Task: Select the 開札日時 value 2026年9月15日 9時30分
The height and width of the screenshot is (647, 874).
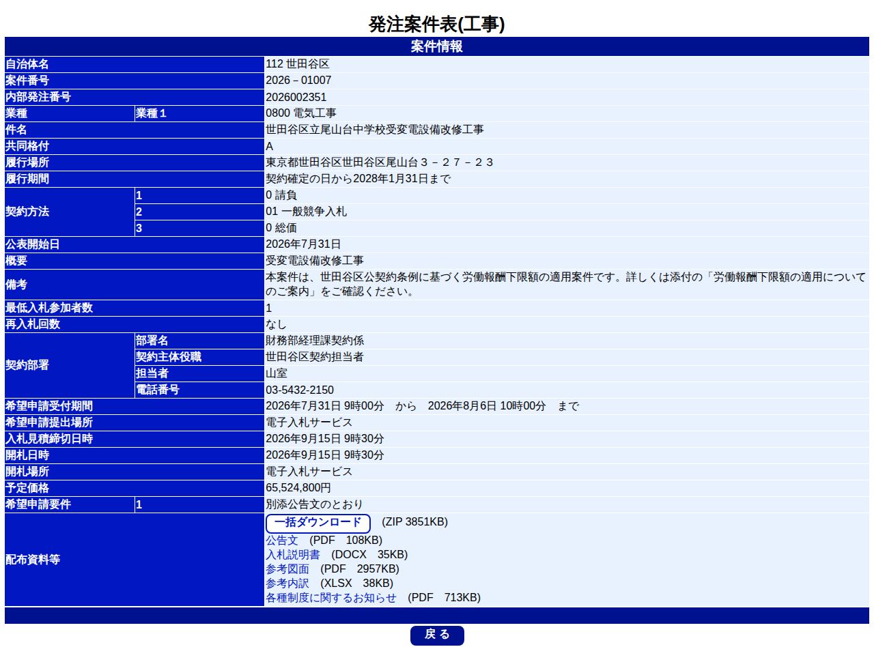Action: tap(325, 455)
